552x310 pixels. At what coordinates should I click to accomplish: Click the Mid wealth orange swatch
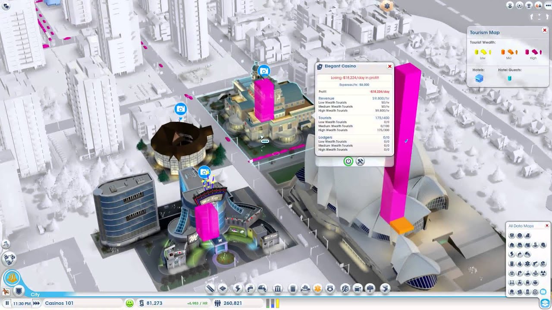click(509, 52)
